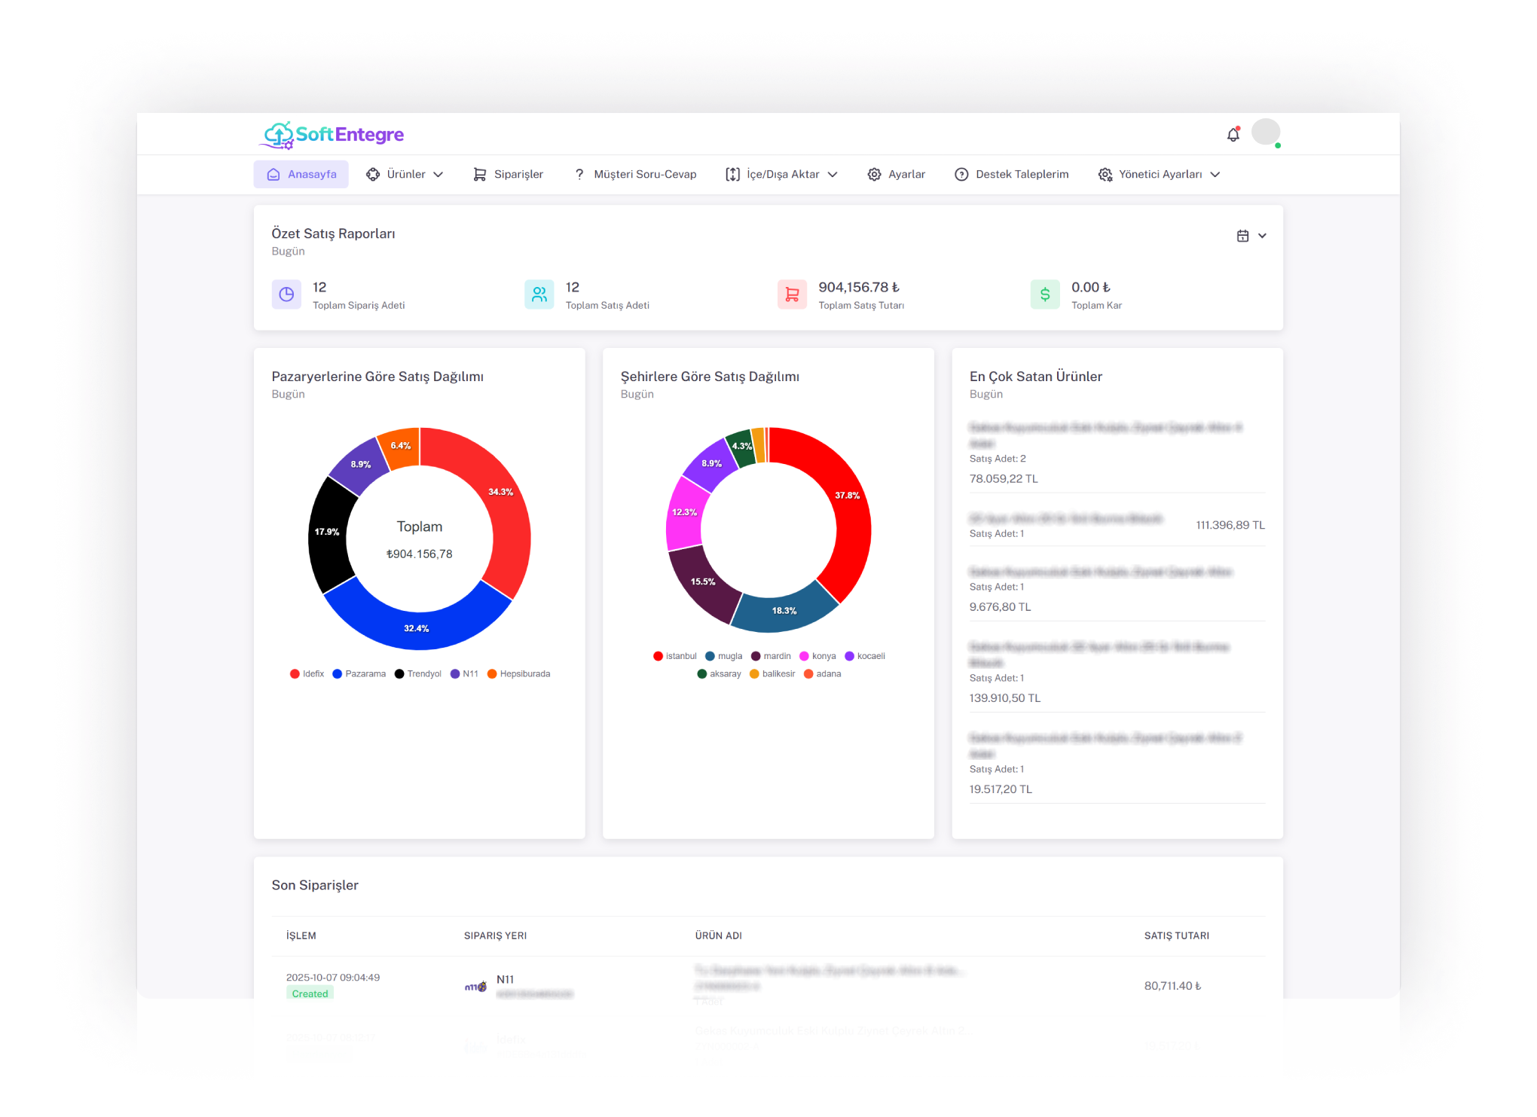Toggle Trendyol series in marketplace legend
Screen dimensions: 1537x1117
tap(417, 674)
